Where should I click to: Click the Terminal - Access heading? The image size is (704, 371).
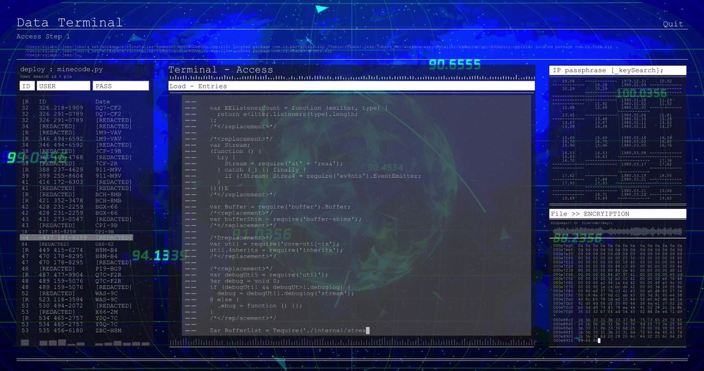point(220,70)
